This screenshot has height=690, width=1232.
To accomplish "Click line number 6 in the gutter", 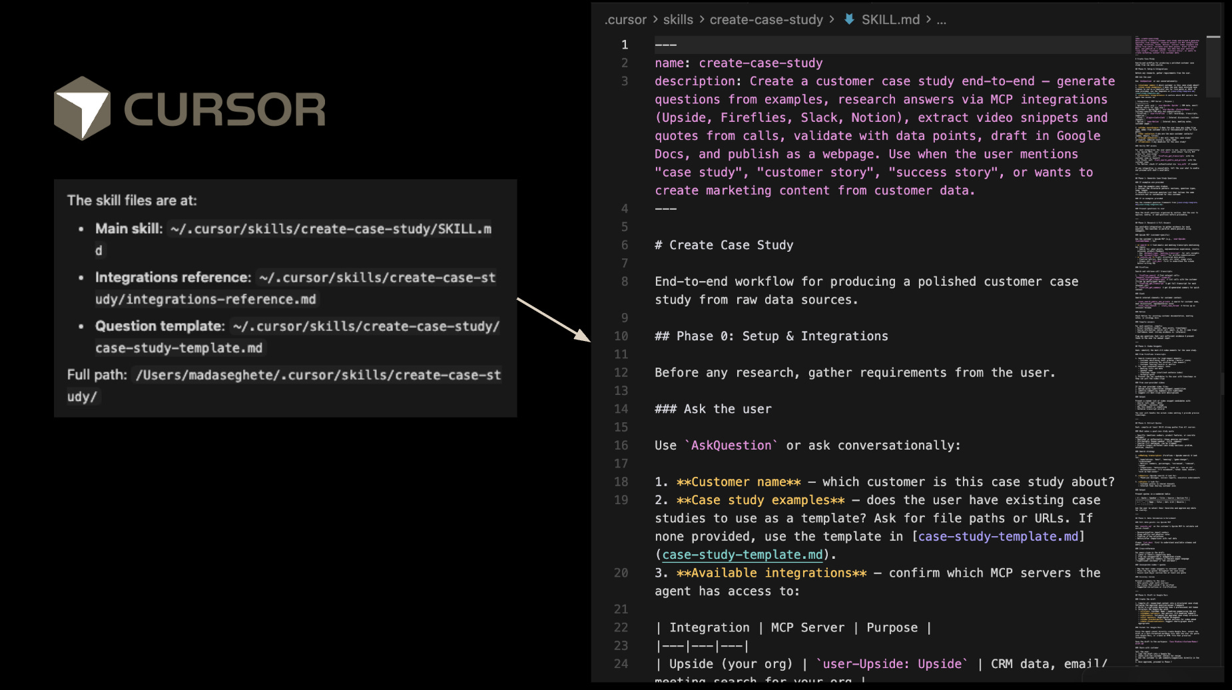I will [x=625, y=245].
